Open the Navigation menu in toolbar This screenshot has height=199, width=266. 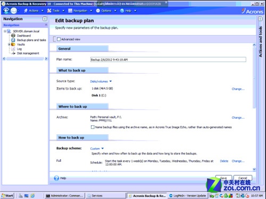80,11
